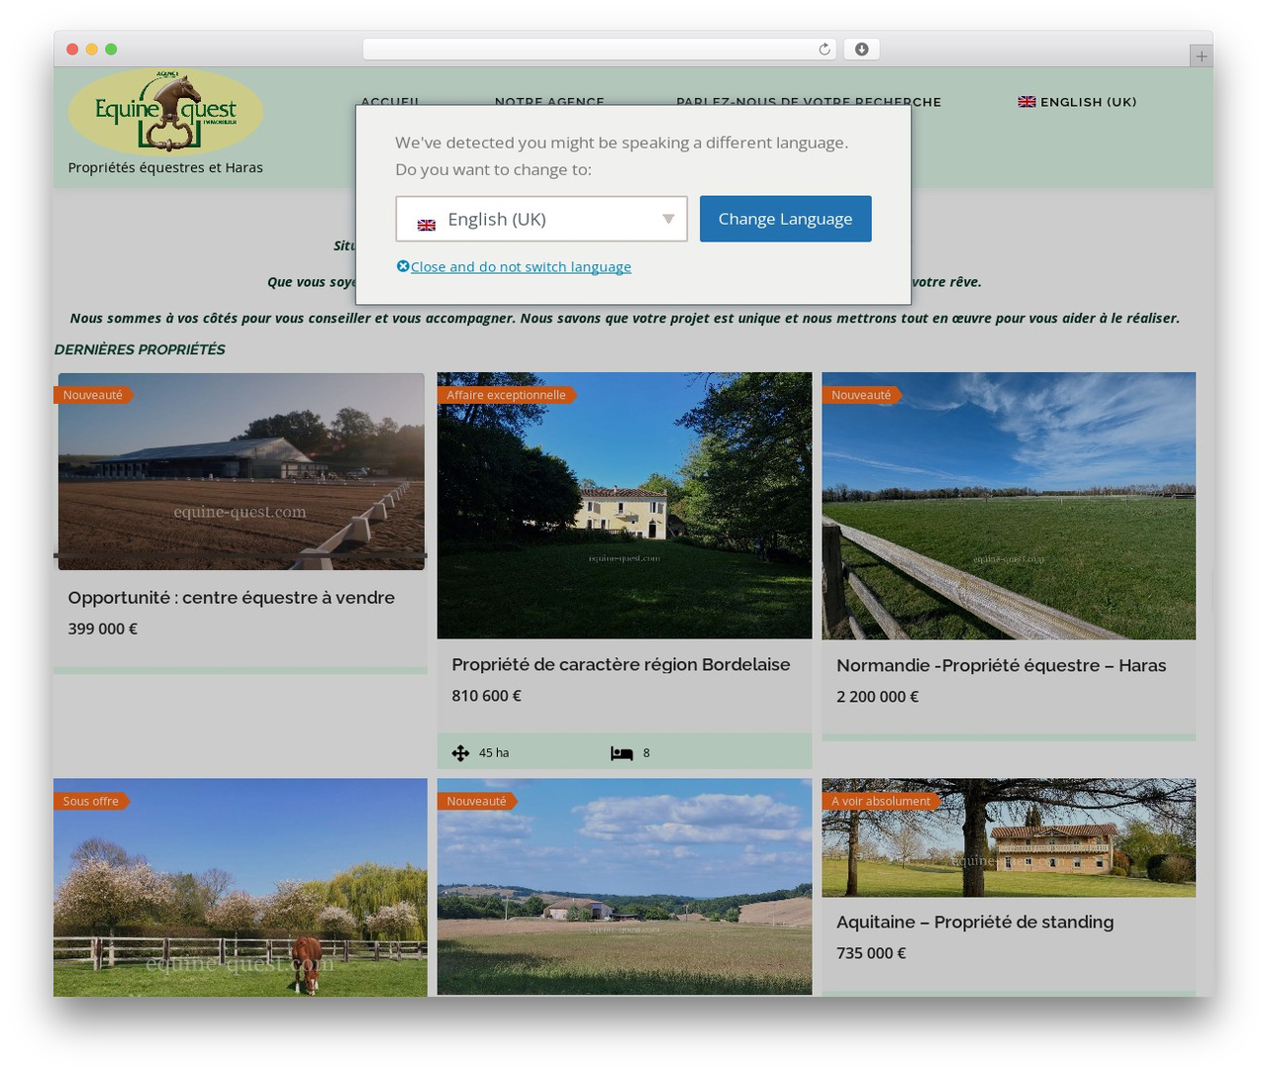The height and width of the screenshot is (1073, 1267).
Task: Click the Normandie fenced pasture photo
Action: point(1009,506)
